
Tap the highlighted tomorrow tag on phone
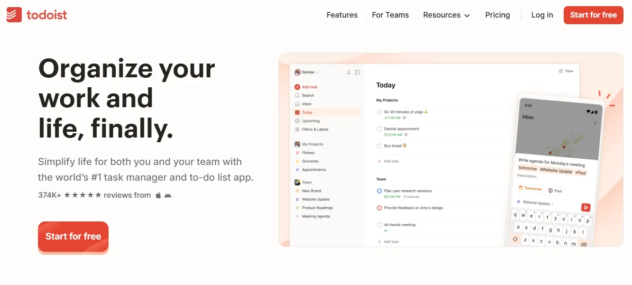point(528,168)
